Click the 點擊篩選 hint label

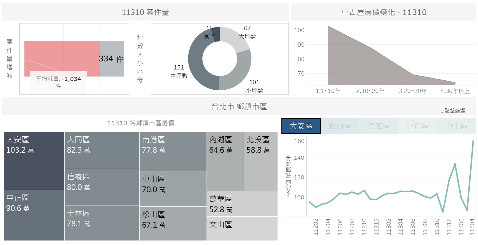[x=453, y=111]
